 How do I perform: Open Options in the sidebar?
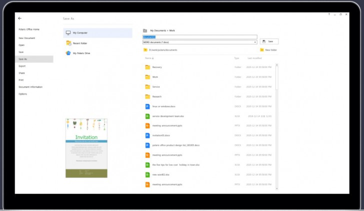(x=23, y=94)
